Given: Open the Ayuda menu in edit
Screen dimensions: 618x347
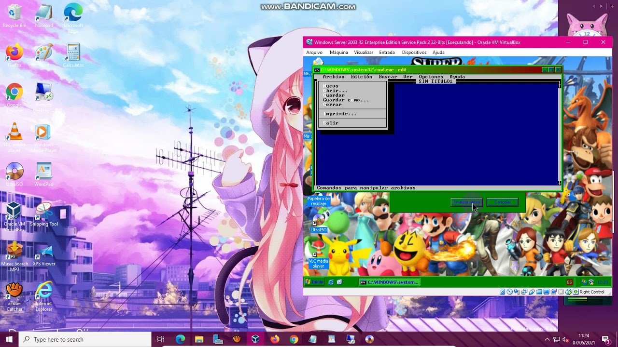Looking at the screenshot, I should click(457, 77).
